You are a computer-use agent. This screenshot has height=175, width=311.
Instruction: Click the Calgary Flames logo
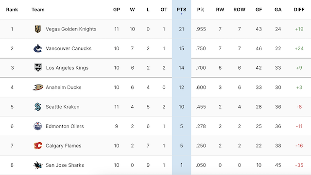[x=38, y=146]
